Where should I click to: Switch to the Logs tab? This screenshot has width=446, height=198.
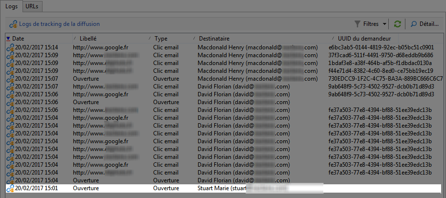(11, 6)
